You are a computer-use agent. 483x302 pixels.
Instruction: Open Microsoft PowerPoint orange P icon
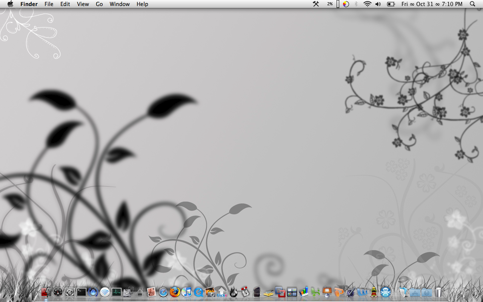tap(339, 292)
